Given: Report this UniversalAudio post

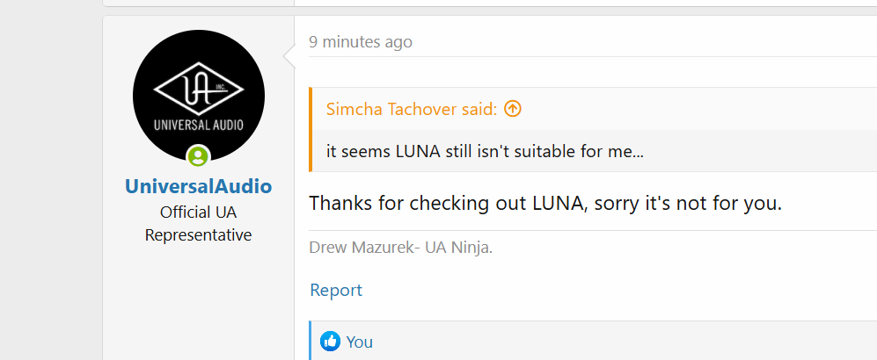Looking at the screenshot, I should click(335, 290).
